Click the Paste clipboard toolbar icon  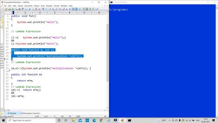36,9
